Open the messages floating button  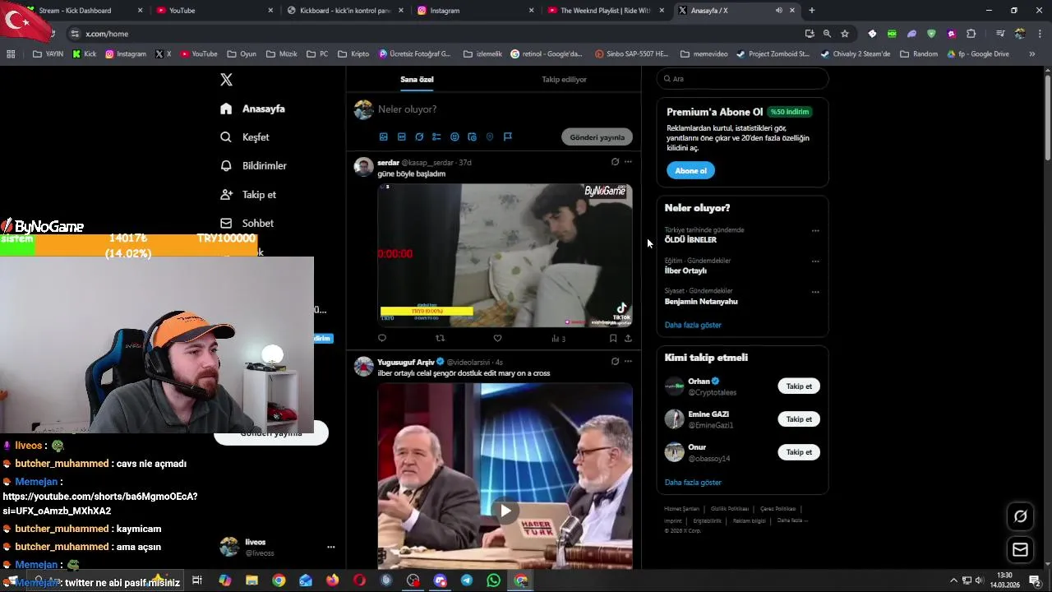pyautogui.click(x=1020, y=550)
